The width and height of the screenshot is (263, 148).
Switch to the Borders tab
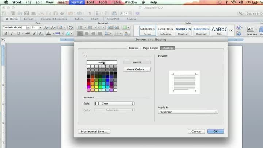coord(134,48)
